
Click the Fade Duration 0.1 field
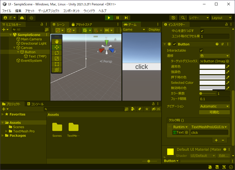(x=215, y=99)
